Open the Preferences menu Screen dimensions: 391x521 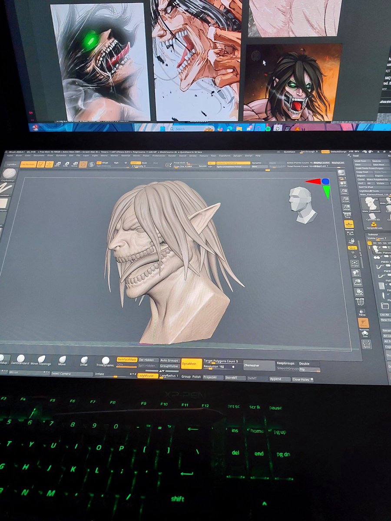click(x=158, y=155)
